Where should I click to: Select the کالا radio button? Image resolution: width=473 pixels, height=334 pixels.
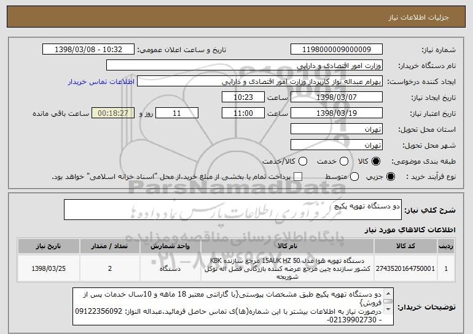tap(376, 161)
